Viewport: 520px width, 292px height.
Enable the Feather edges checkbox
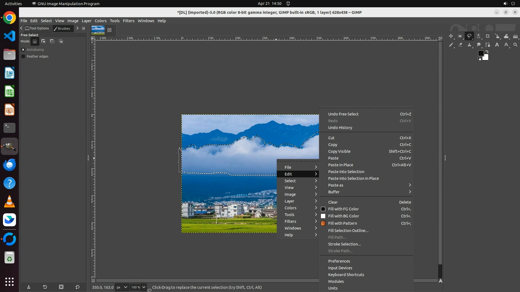click(x=23, y=57)
